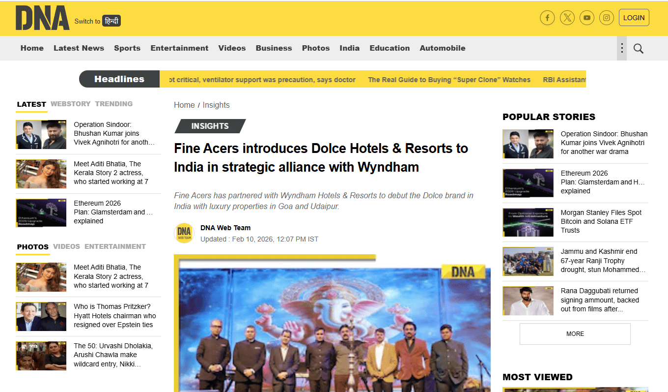Viewport: 668px width, 392px height.
Task: Open the Super Clone Watches headline
Action: point(449,80)
